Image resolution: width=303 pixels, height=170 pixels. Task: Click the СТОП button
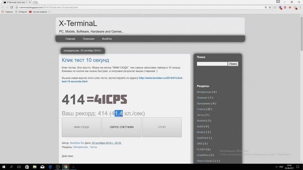click(x=162, y=127)
